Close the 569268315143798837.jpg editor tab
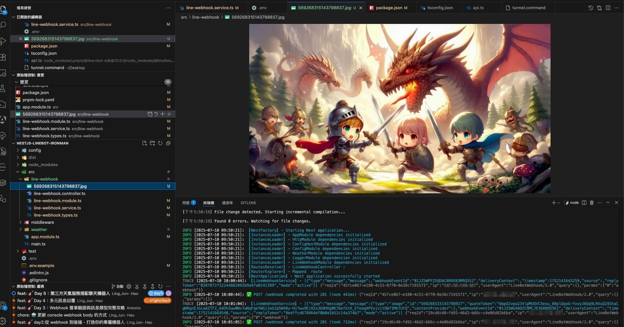 pyautogui.click(x=361, y=8)
